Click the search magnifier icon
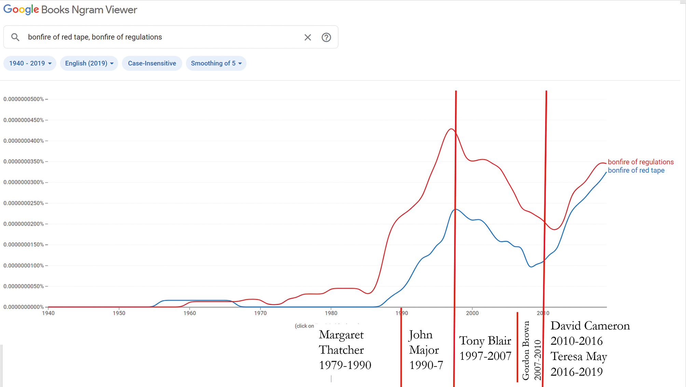This screenshot has width=686, height=387. point(15,37)
